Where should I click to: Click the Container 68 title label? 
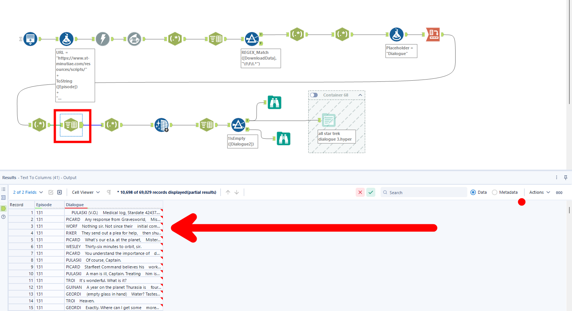coord(336,95)
